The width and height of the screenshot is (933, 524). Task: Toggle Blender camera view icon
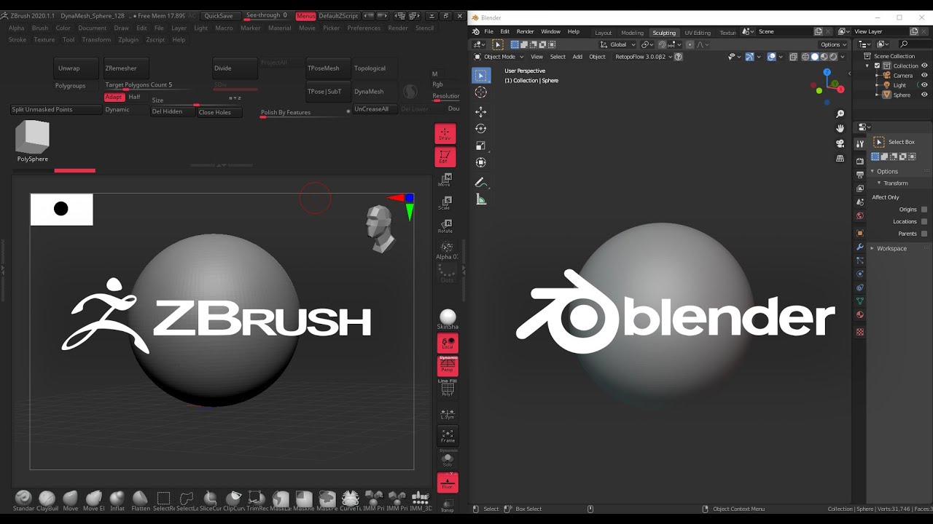[840, 143]
